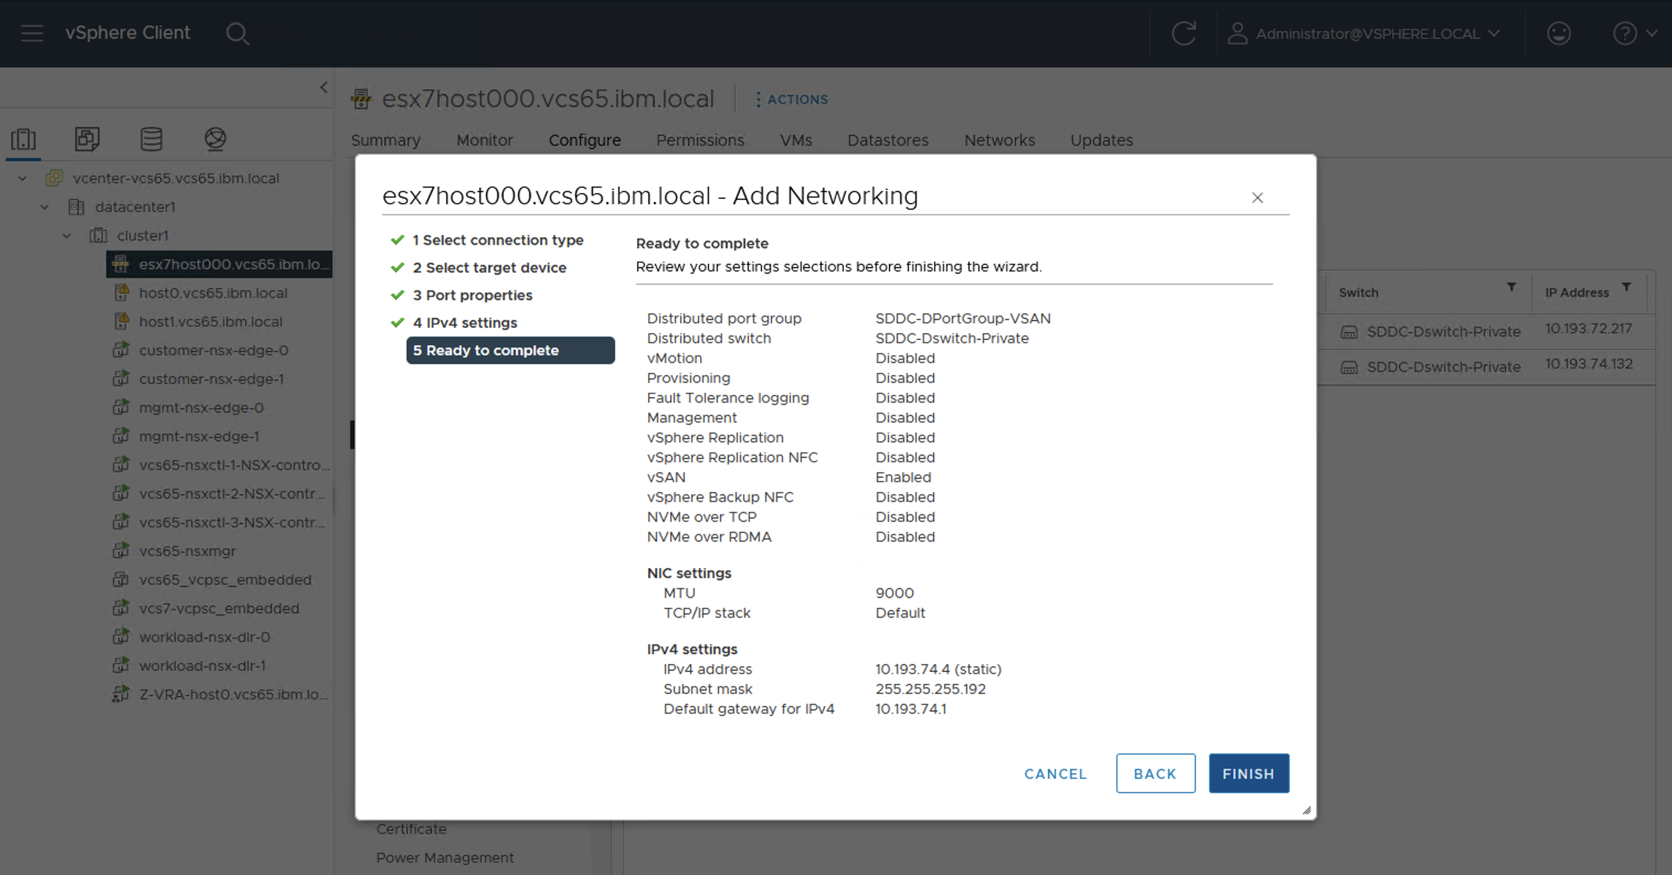Open the Storage inventory view
This screenshot has height=875, width=1672.
click(151, 139)
